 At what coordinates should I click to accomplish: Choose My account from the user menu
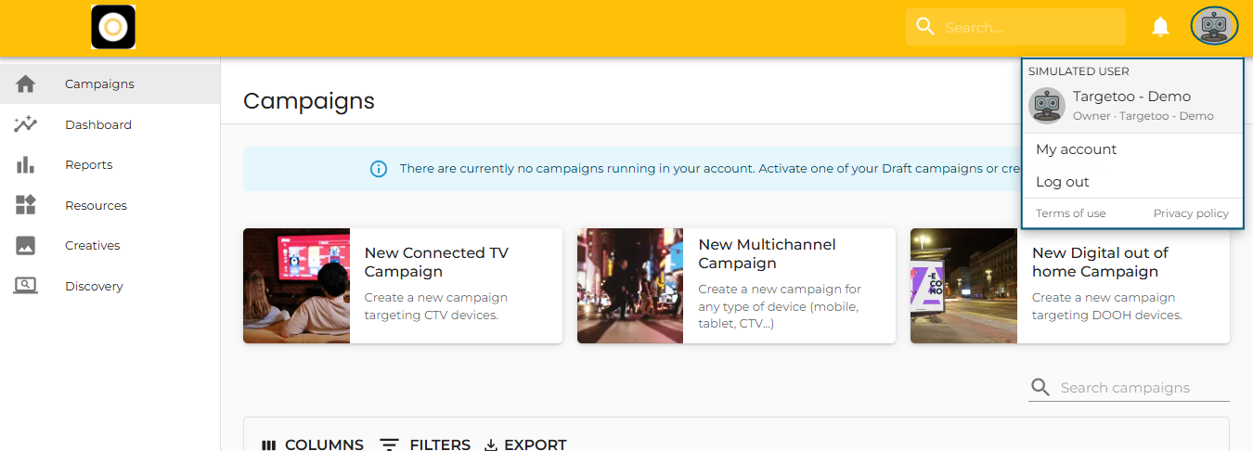click(1076, 149)
